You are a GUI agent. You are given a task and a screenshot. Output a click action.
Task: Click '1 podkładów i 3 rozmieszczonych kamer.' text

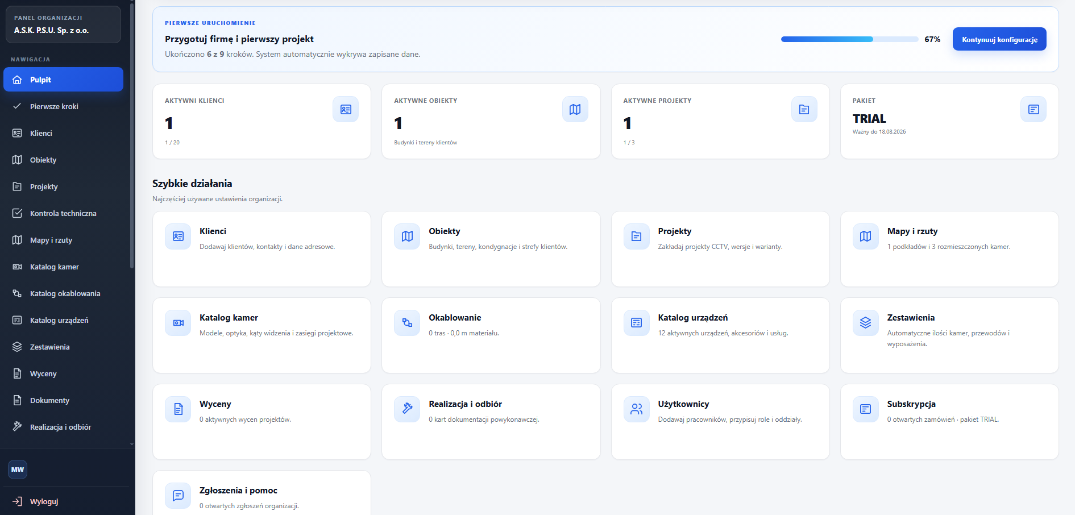tap(949, 247)
